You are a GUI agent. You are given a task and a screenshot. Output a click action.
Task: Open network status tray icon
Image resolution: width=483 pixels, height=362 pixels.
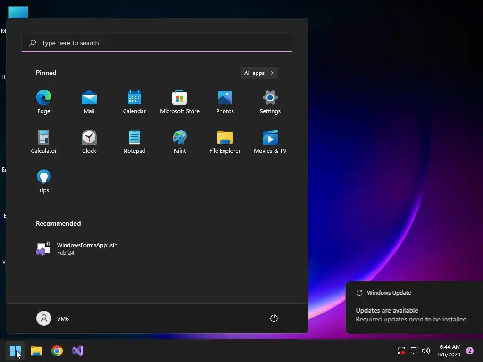414,351
